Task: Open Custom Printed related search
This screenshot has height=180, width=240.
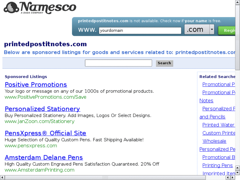Action: tap(219, 133)
